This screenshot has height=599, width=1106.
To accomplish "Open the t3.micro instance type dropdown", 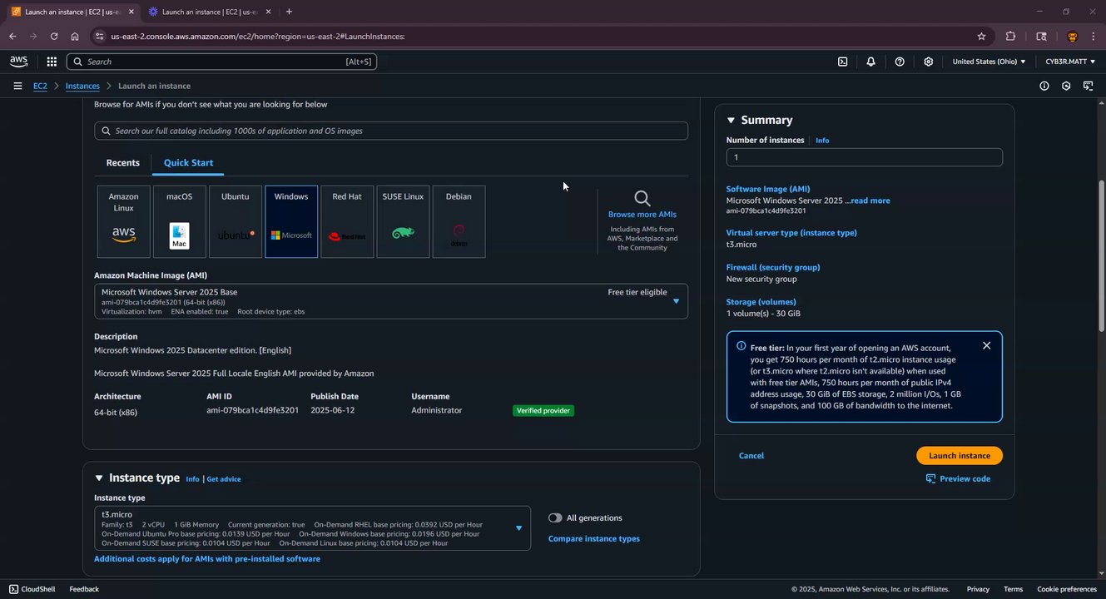I will point(312,528).
